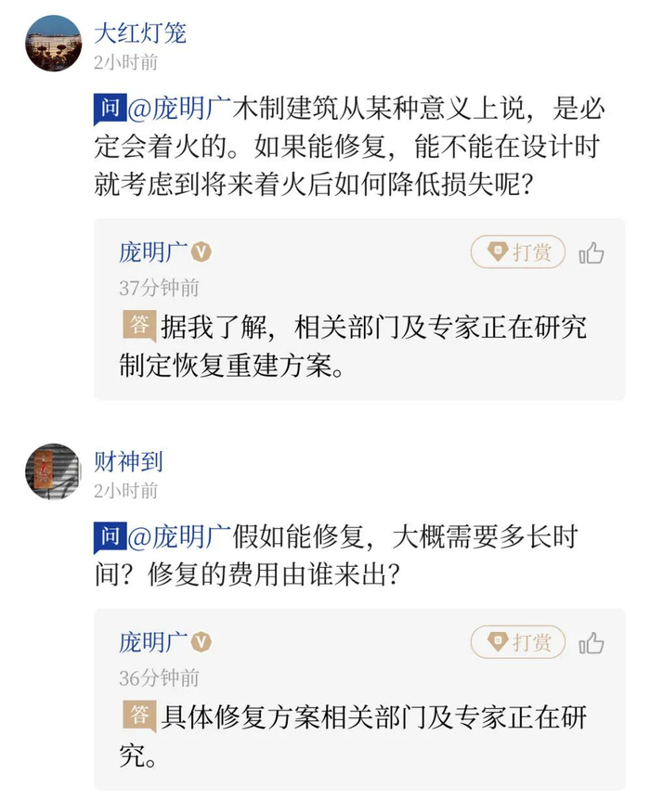Click the 问 tag icon on first question
Image resolution: width=650 pixels, height=812 pixels.
[109, 110]
